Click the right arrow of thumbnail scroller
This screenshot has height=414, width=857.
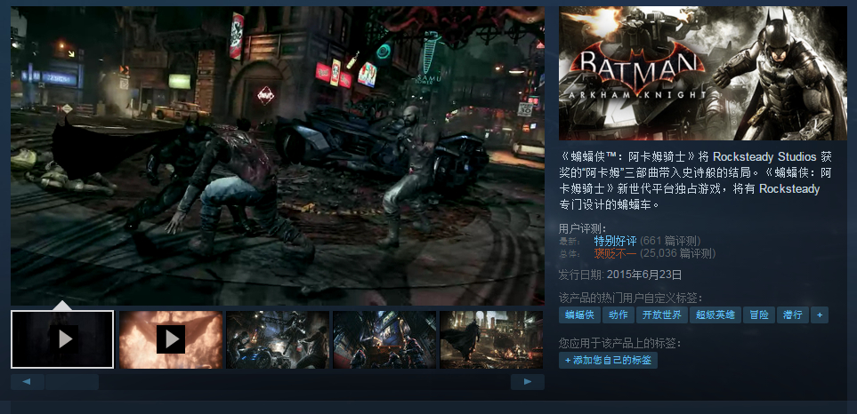(x=528, y=382)
